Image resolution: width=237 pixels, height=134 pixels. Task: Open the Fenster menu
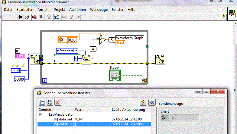(118, 10)
